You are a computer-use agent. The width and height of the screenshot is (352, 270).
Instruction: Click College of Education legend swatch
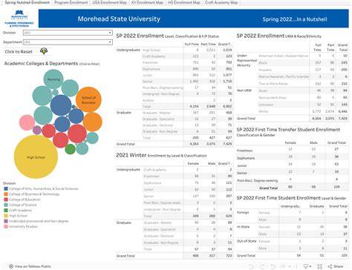[x=6, y=200]
